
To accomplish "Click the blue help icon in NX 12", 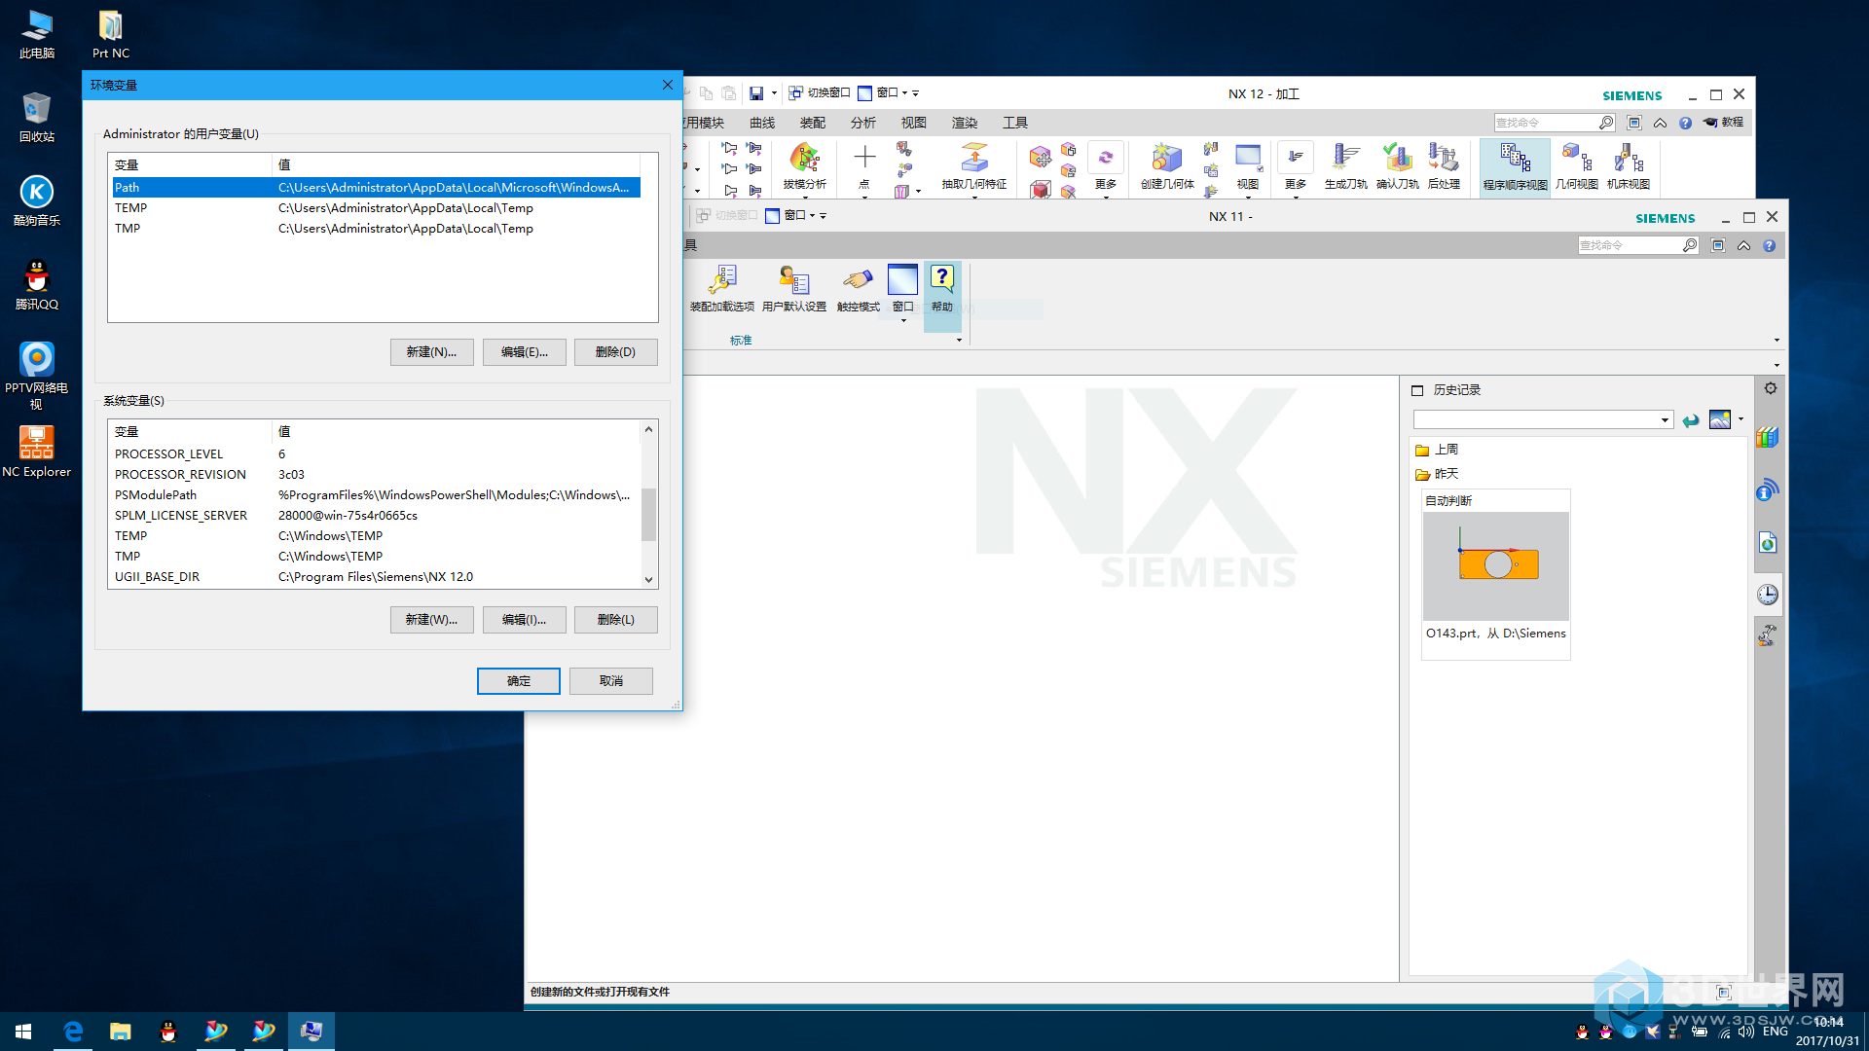I will pos(1685,123).
